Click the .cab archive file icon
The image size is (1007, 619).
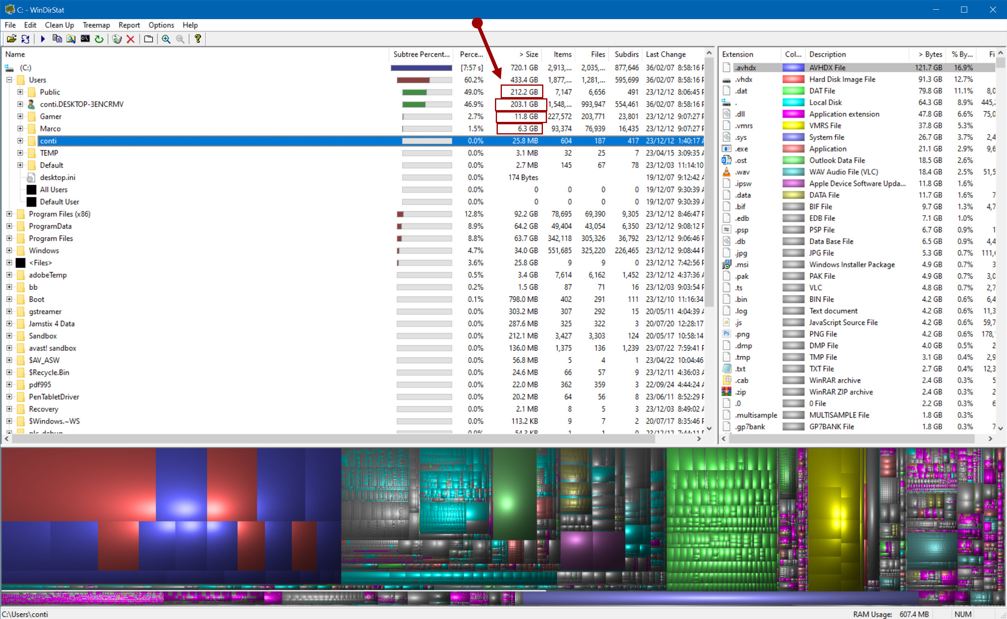coord(727,380)
